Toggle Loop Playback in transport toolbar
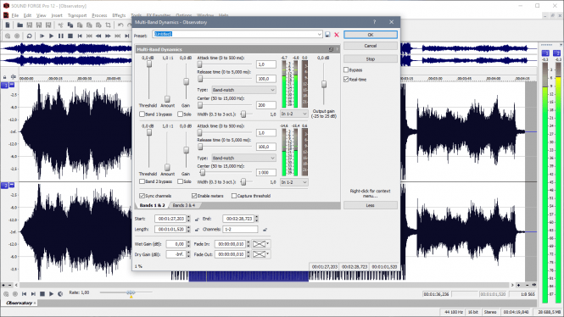Screen dimensions: 564x317 29,36
